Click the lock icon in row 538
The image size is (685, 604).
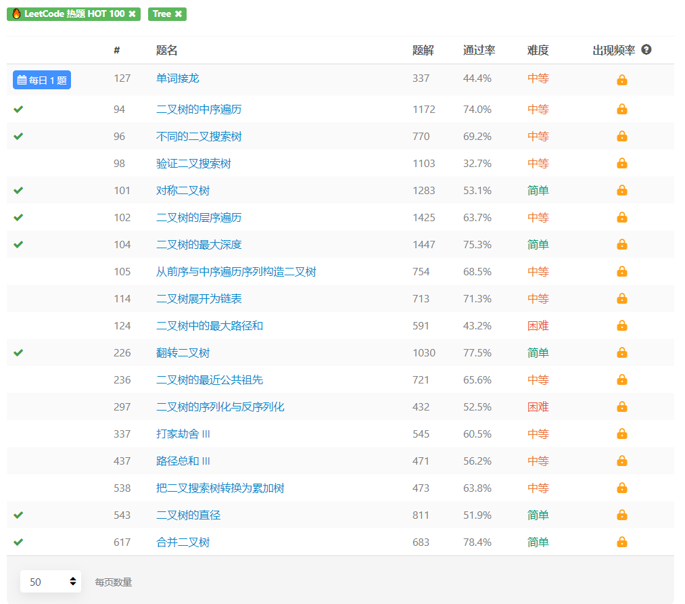click(621, 488)
